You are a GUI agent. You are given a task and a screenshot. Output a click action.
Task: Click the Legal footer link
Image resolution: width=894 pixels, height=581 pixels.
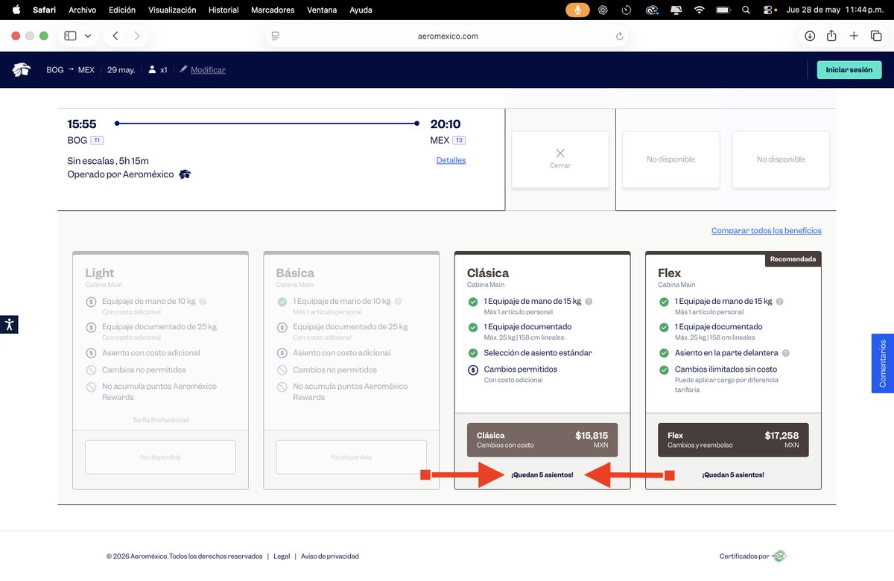click(282, 556)
